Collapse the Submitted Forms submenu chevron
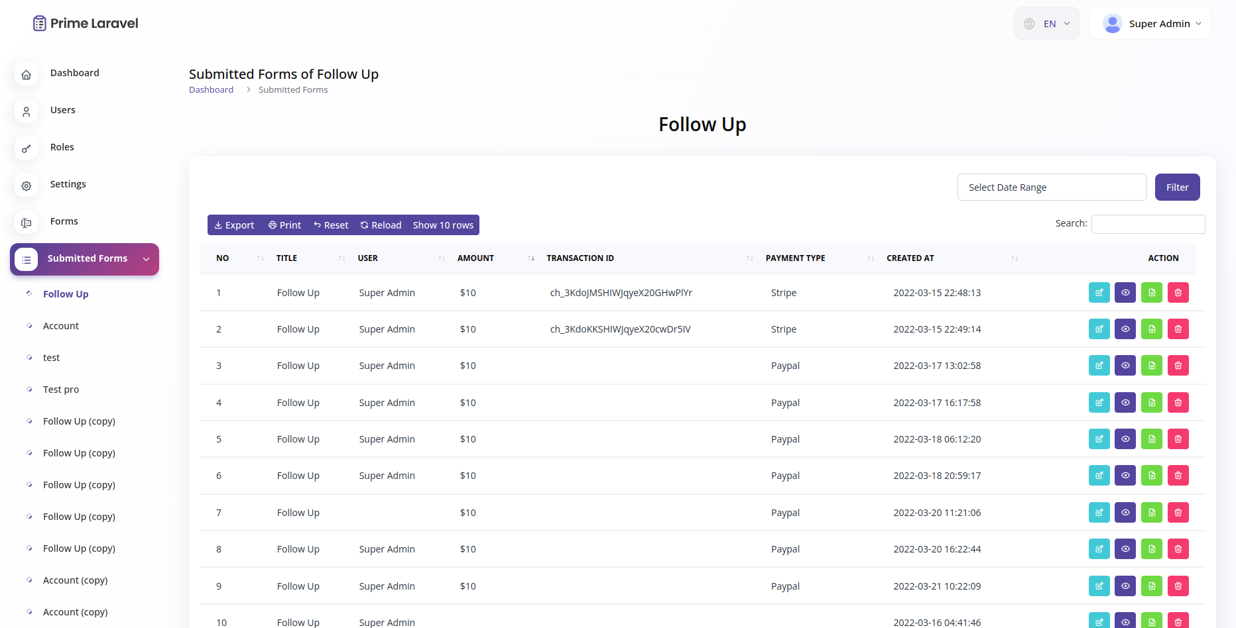 click(146, 259)
